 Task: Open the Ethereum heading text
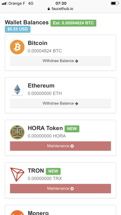point(41,85)
